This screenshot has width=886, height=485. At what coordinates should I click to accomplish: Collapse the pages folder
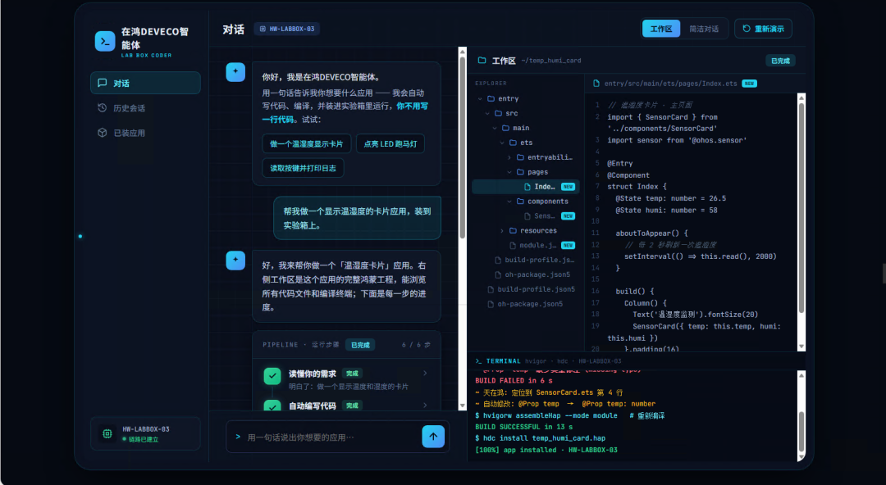(509, 172)
